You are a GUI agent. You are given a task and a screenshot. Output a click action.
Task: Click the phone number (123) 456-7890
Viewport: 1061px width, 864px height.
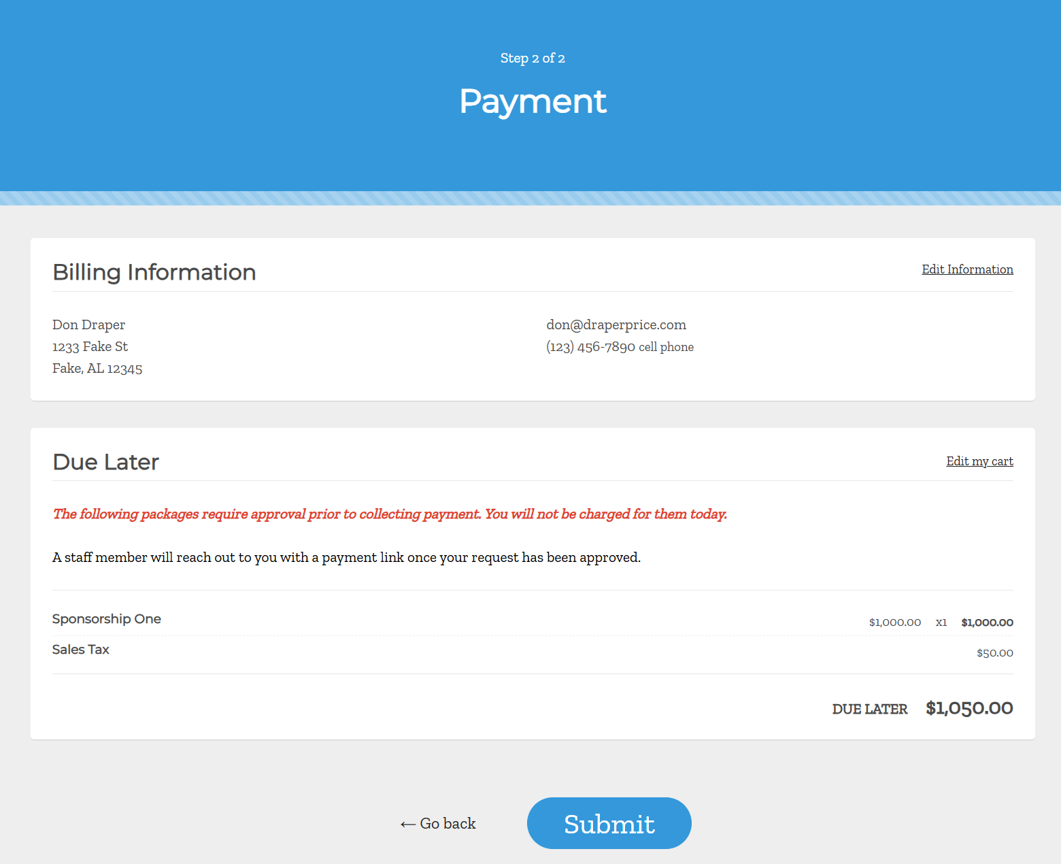point(590,347)
